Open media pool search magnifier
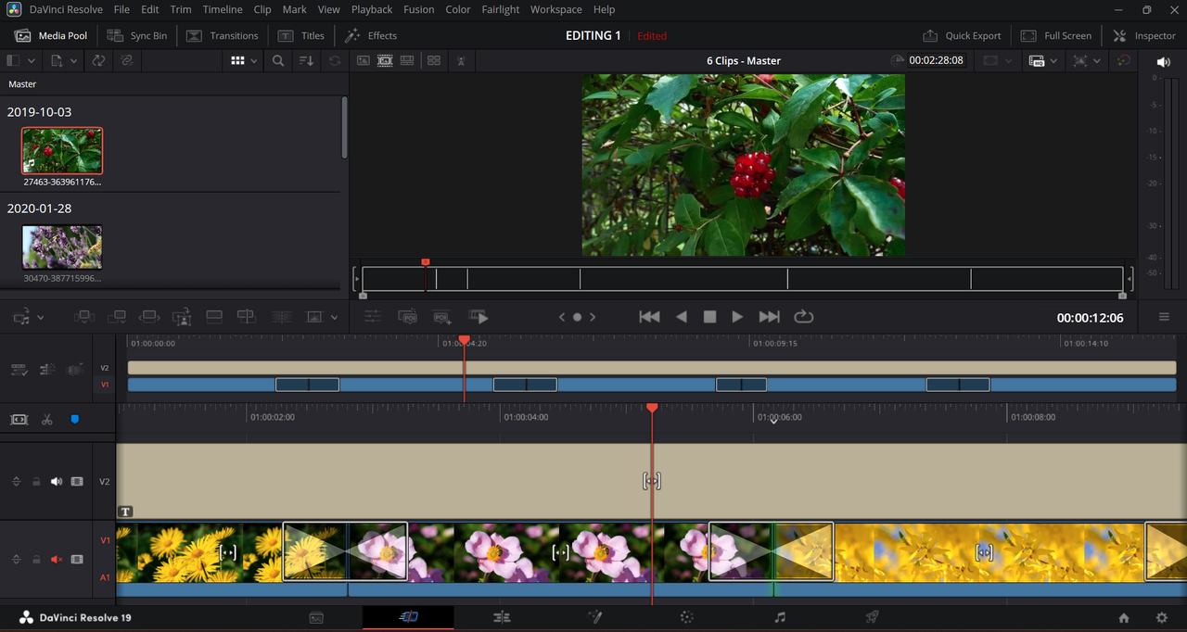The width and height of the screenshot is (1187, 632). pyautogui.click(x=278, y=60)
